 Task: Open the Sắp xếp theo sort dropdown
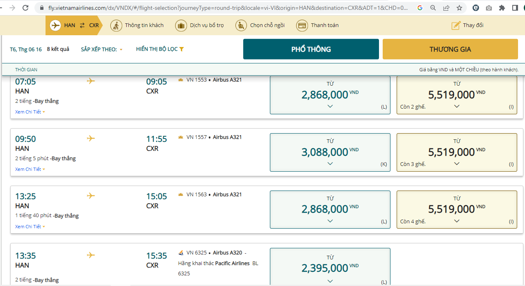(102, 49)
